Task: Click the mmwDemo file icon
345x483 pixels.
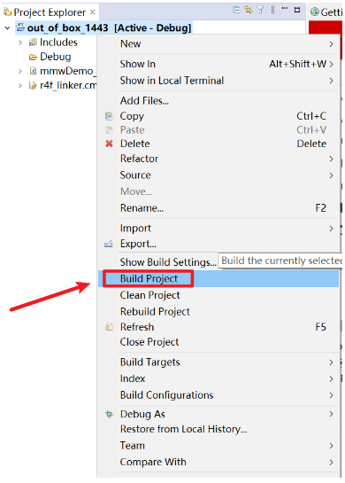Action: click(x=34, y=71)
